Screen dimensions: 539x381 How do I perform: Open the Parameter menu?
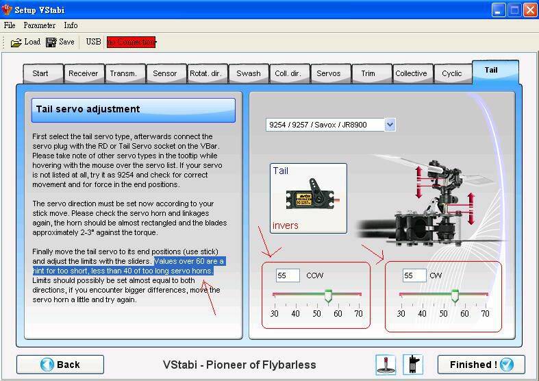pos(39,25)
